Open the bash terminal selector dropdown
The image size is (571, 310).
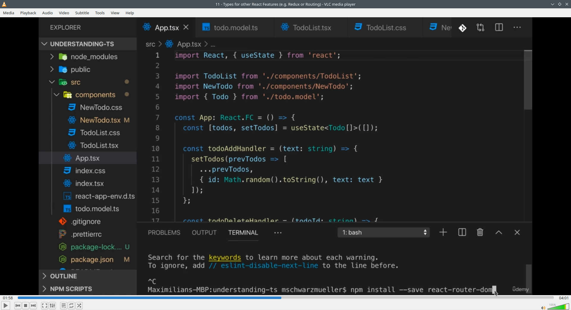pyautogui.click(x=384, y=233)
